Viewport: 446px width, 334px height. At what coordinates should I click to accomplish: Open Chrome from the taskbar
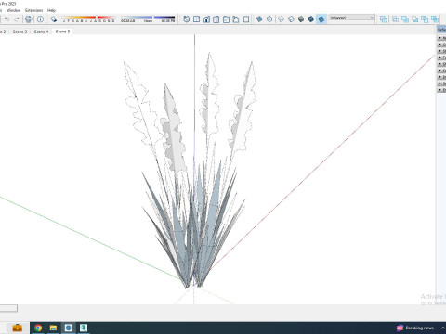coord(38,328)
